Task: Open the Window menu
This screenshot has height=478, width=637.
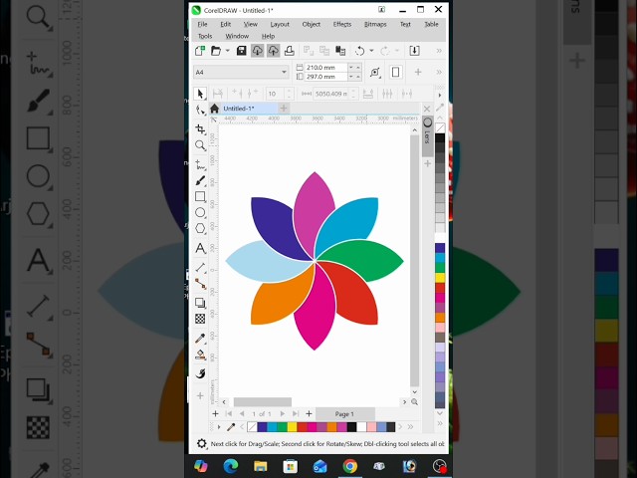Action: (x=237, y=36)
